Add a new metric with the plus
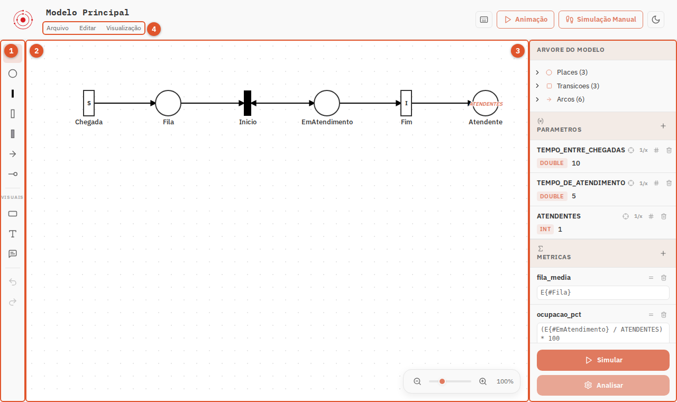This screenshot has height=402, width=677. pyautogui.click(x=663, y=253)
